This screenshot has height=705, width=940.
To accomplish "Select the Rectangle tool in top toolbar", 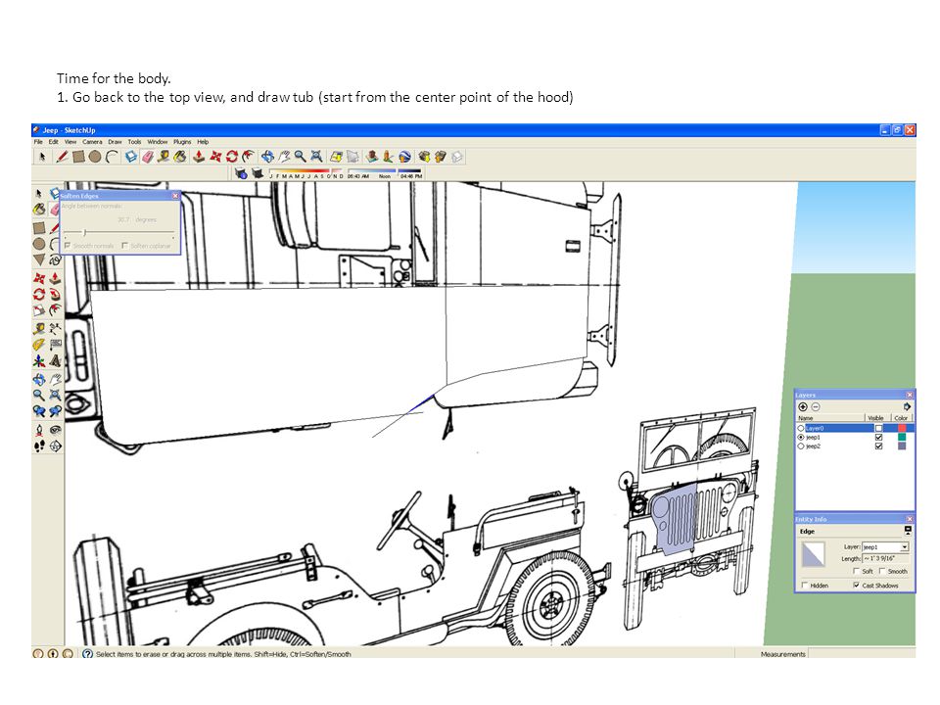I will pyautogui.click(x=78, y=157).
